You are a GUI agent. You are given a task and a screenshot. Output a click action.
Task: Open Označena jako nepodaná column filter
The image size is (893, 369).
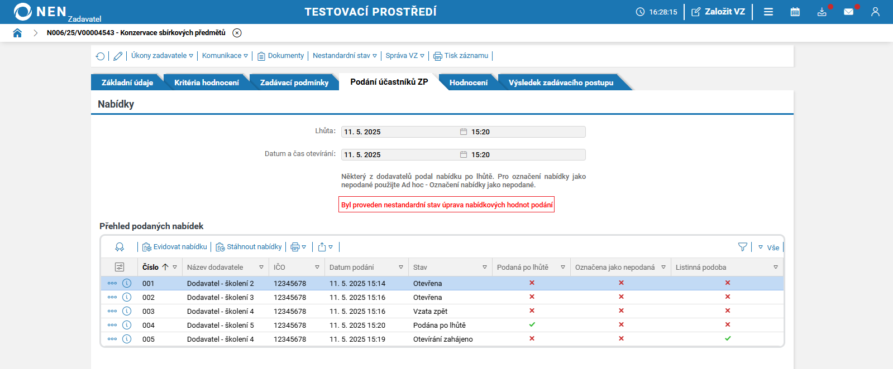(663, 267)
